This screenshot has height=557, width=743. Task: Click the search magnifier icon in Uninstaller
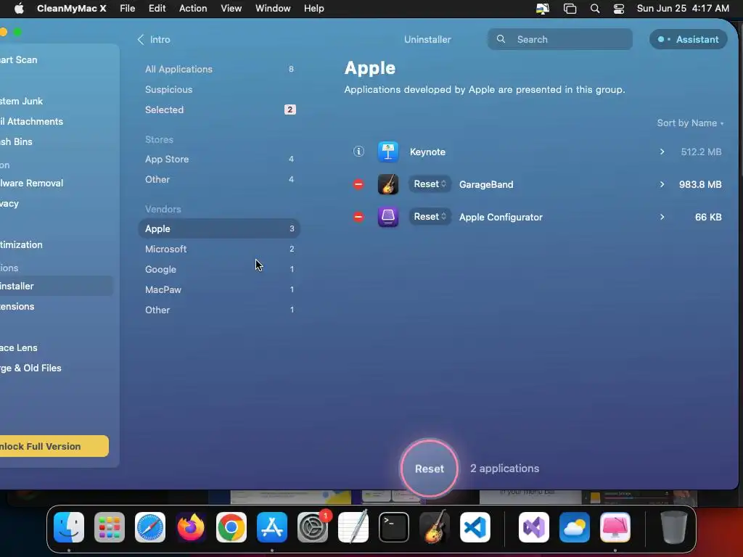(501, 39)
